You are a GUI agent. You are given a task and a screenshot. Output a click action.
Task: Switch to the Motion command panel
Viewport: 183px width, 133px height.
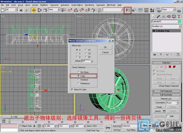pos(169,16)
